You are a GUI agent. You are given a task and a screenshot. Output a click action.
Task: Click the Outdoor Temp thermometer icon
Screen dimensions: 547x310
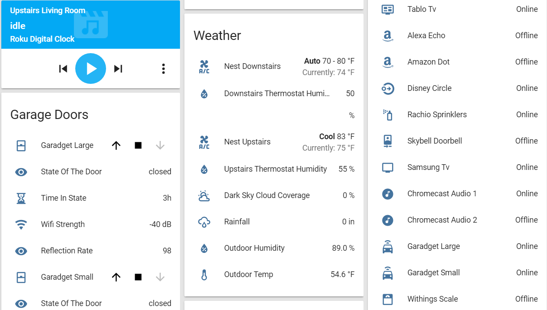[204, 275]
